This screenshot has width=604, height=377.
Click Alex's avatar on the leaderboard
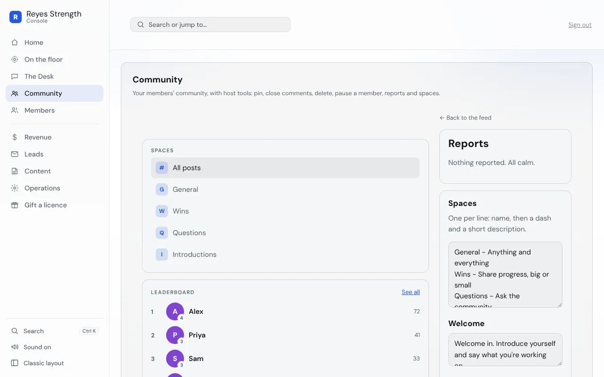[175, 311]
